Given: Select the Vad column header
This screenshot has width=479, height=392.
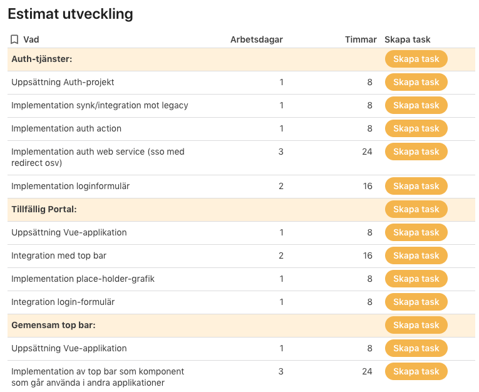Looking at the screenshot, I should pyautogui.click(x=31, y=39).
